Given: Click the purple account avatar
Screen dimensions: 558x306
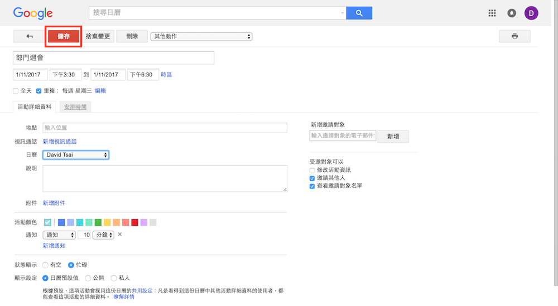Looking at the screenshot, I should [x=531, y=13].
